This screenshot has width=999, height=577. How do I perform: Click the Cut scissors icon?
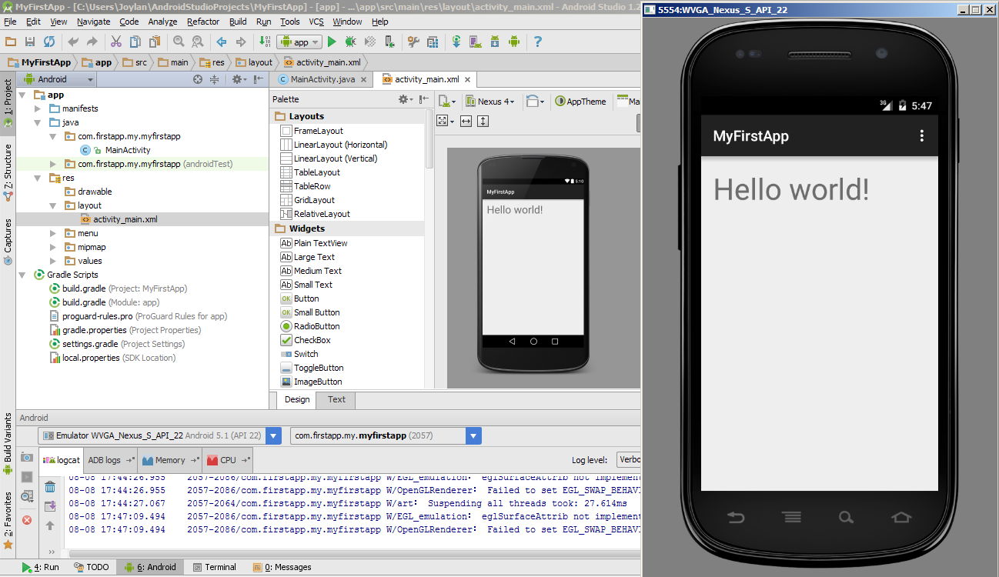(115, 42)
